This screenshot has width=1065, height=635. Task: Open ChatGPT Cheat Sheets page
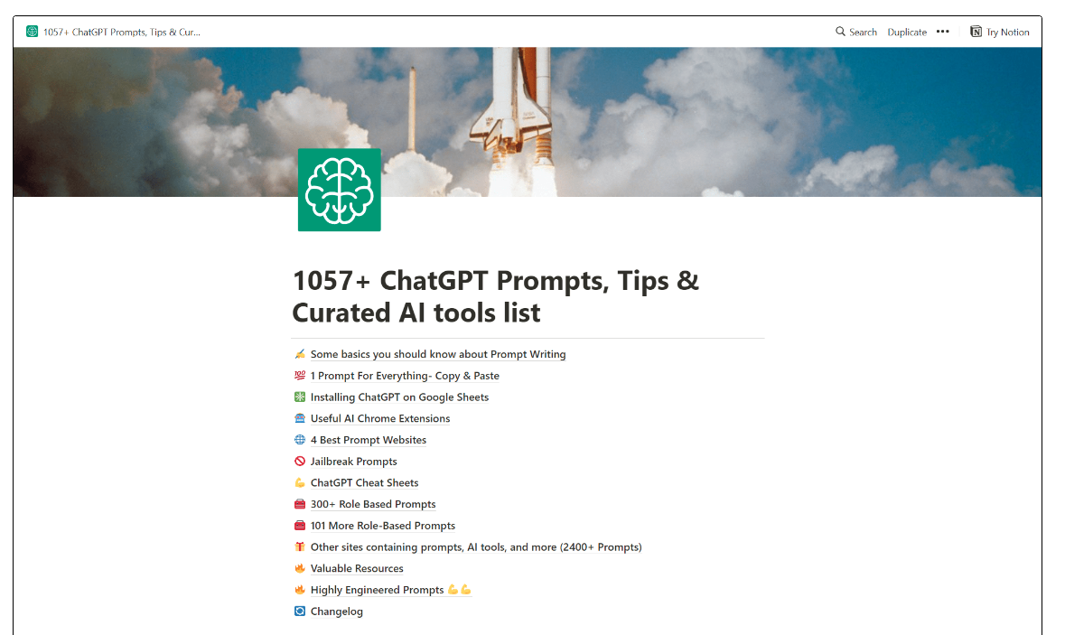tap(365, 482)
